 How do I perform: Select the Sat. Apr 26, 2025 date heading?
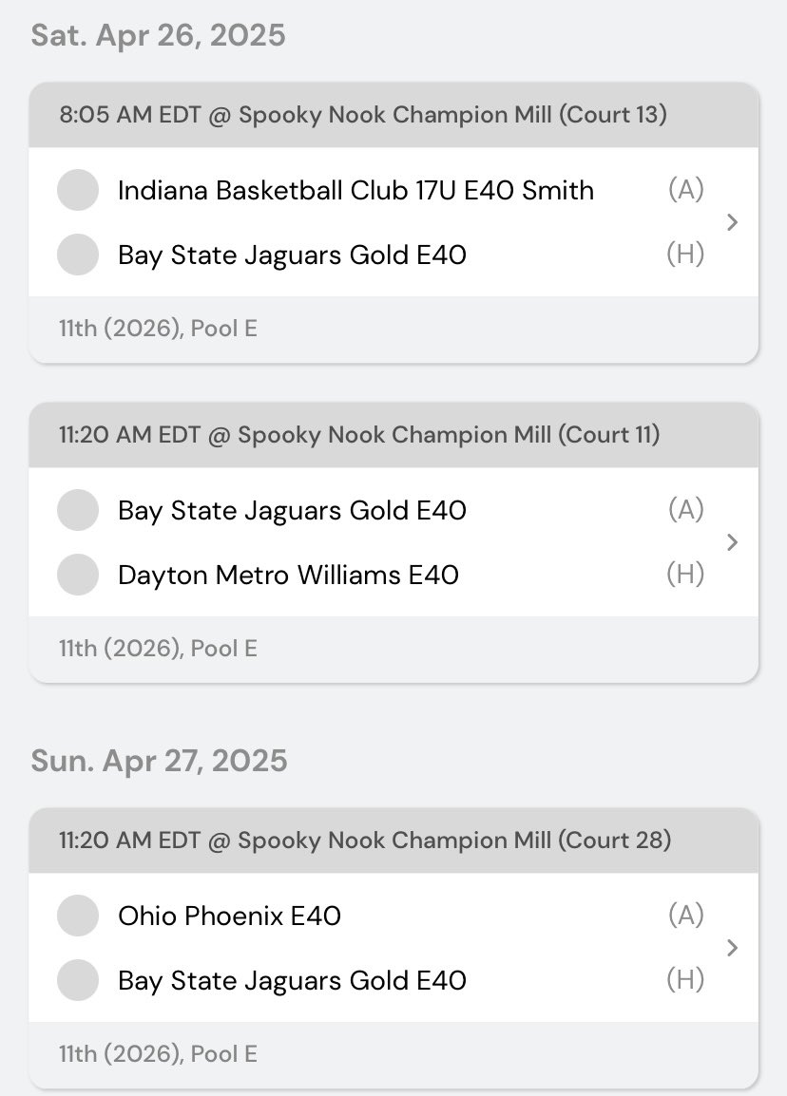coord(158,35)
